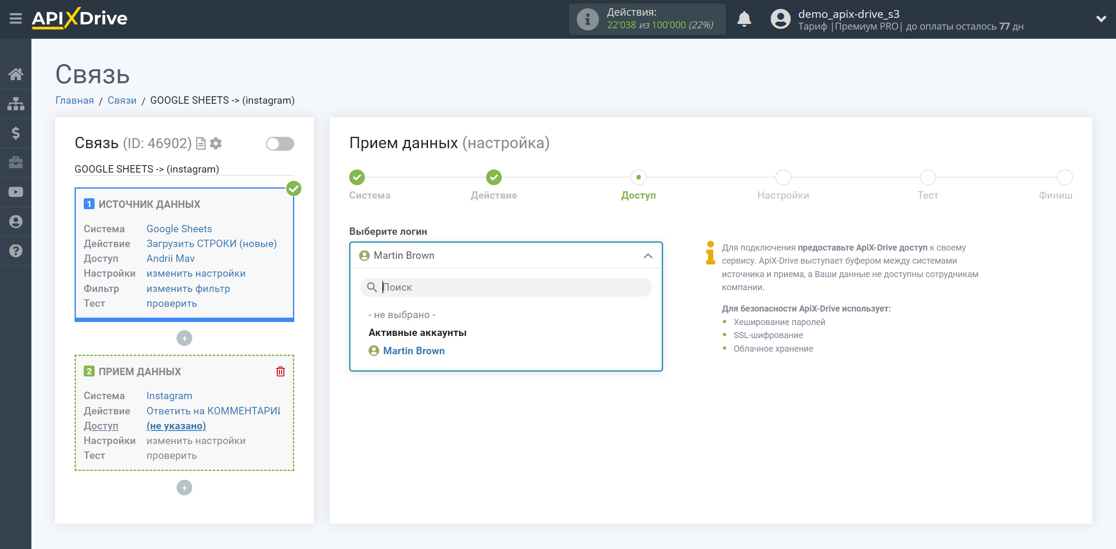
Task: Click the (не указано) access link
Action: point(176,426)
